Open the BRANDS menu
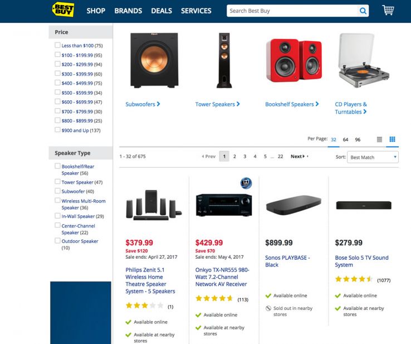This screenshot has width=411, height=344. tap(128, 11)
